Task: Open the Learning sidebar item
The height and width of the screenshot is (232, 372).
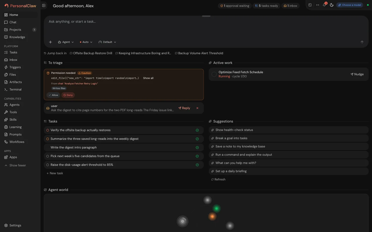Action: coord(20,127)
